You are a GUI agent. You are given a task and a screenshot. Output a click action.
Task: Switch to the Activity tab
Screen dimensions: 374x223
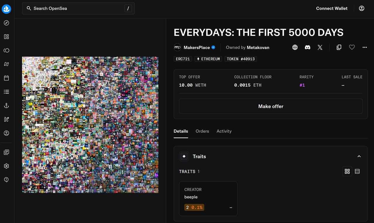tap(224, 131)
